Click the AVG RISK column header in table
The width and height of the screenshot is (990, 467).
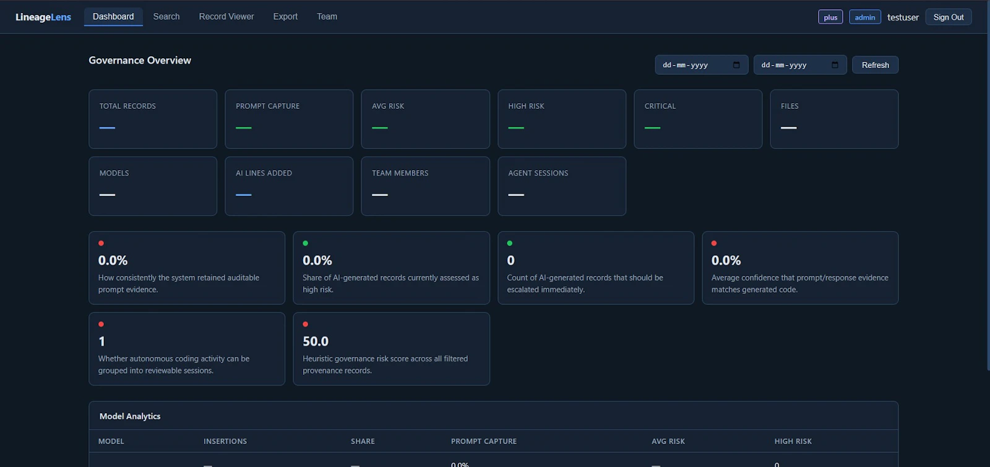668,441
